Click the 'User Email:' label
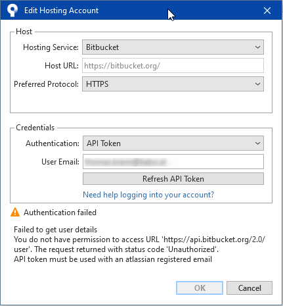The width and height of the screenshot is (283, 306). [60, 162]
